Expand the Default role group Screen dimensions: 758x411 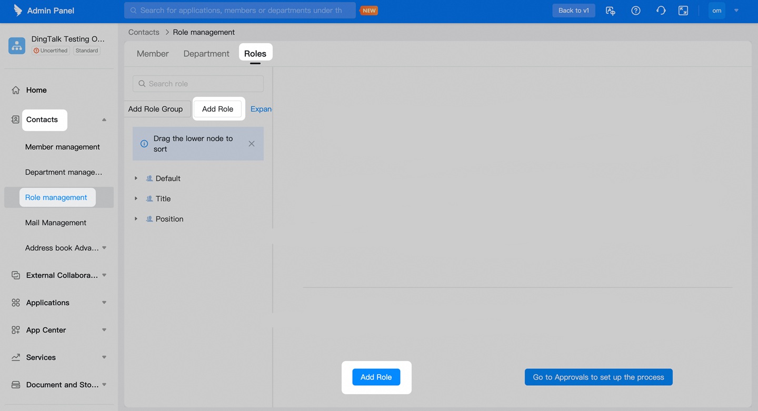point(136,178)
